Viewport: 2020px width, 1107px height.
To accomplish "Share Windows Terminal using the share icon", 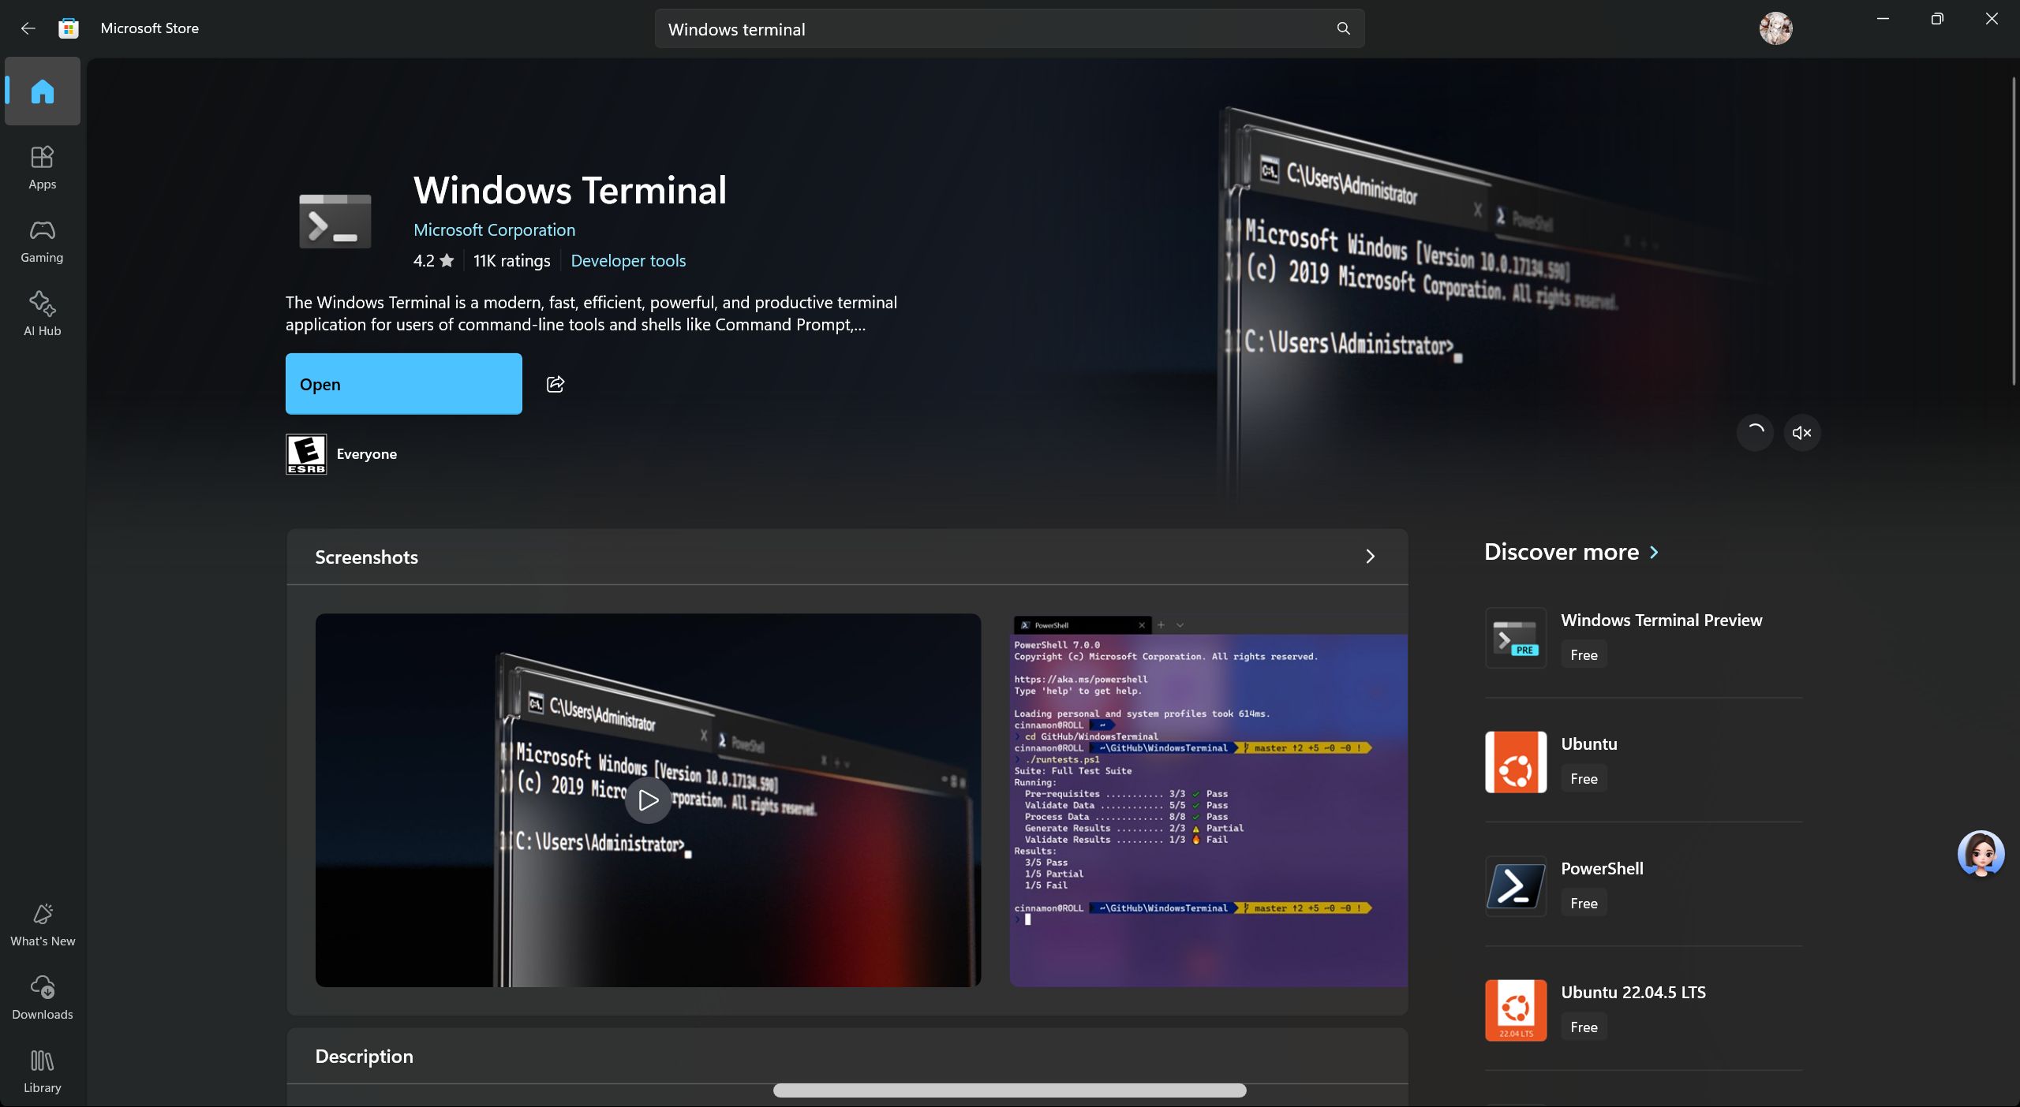I will pyautogui.click(x=555, y=384).
